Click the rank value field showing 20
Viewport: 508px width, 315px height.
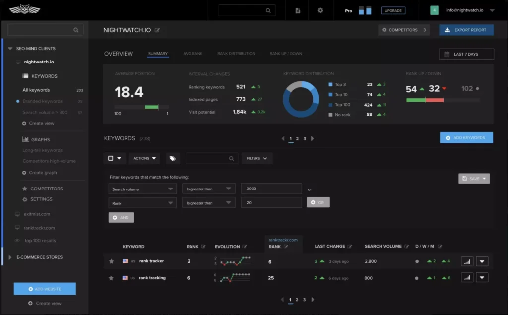[271, 203]
